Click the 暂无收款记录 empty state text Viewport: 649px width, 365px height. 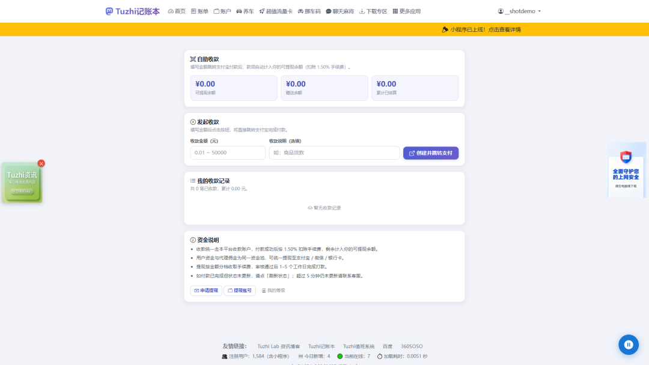pos(324,208)
